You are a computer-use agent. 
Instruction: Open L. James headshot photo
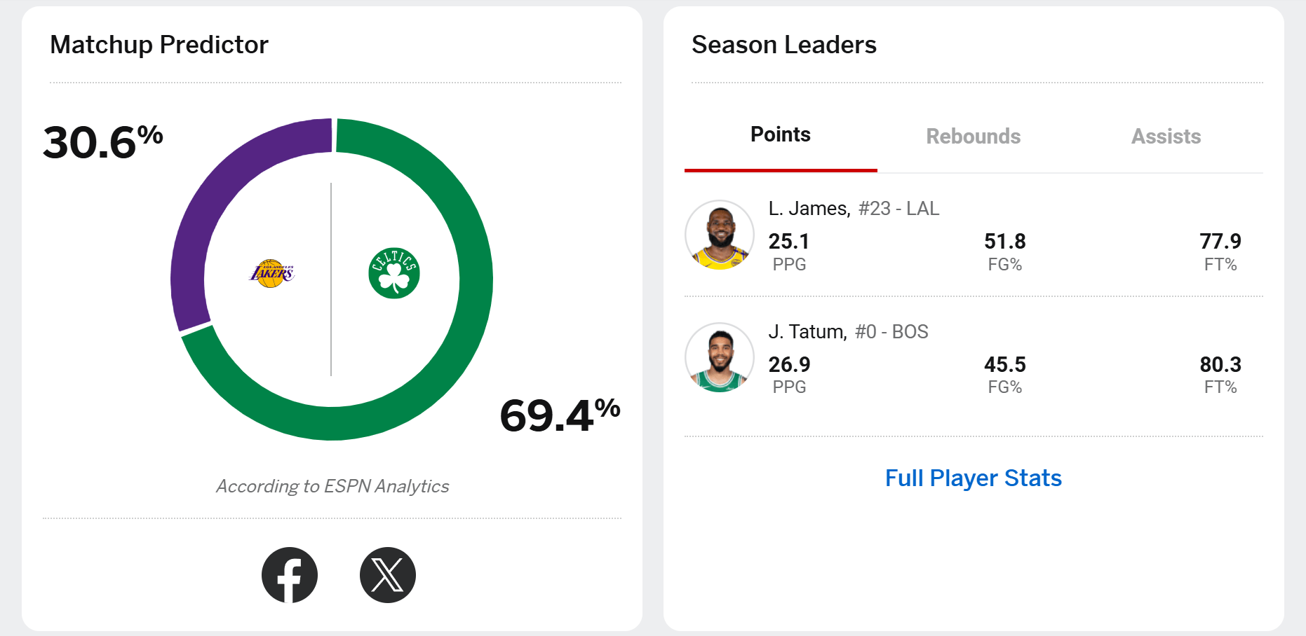tap(720, 235)
